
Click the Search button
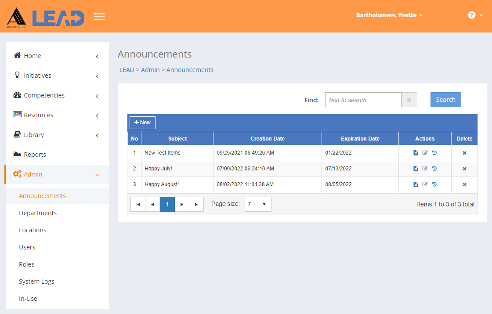pos(445,100)
